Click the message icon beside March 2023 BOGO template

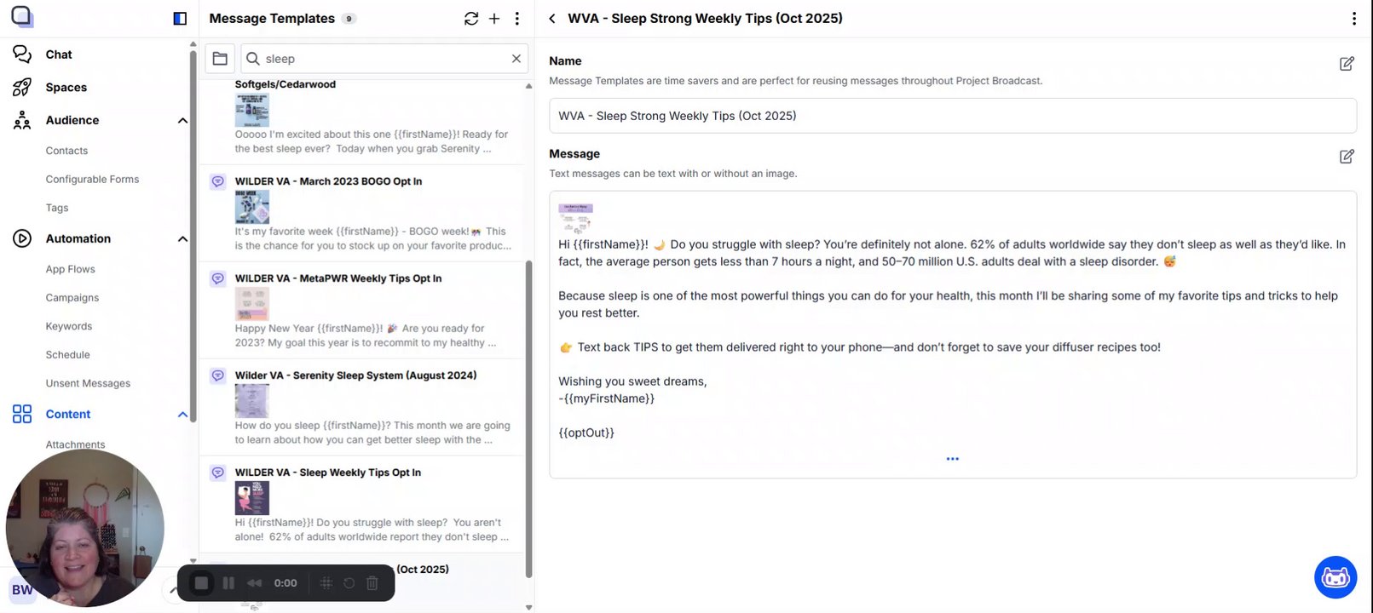click(x=217, y=181)
